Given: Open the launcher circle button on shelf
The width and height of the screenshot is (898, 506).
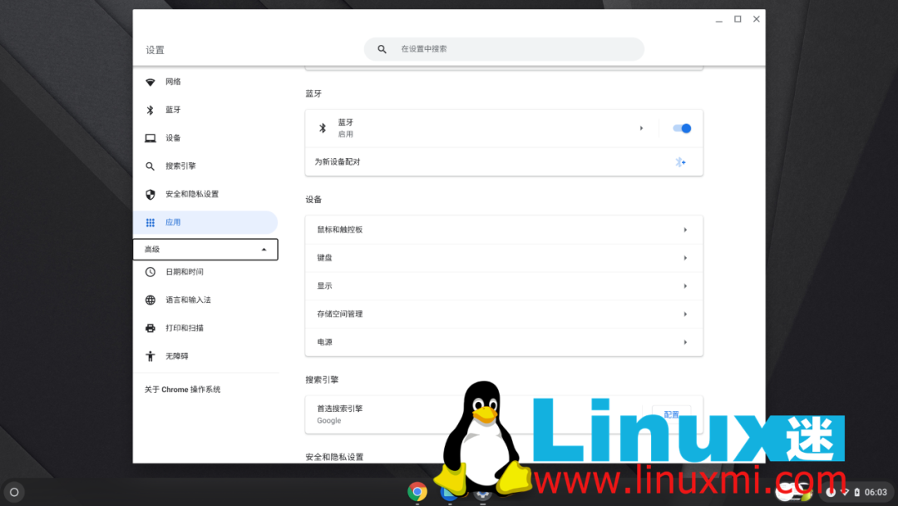Looking at the screenshot, I should [x=14, y=492].
